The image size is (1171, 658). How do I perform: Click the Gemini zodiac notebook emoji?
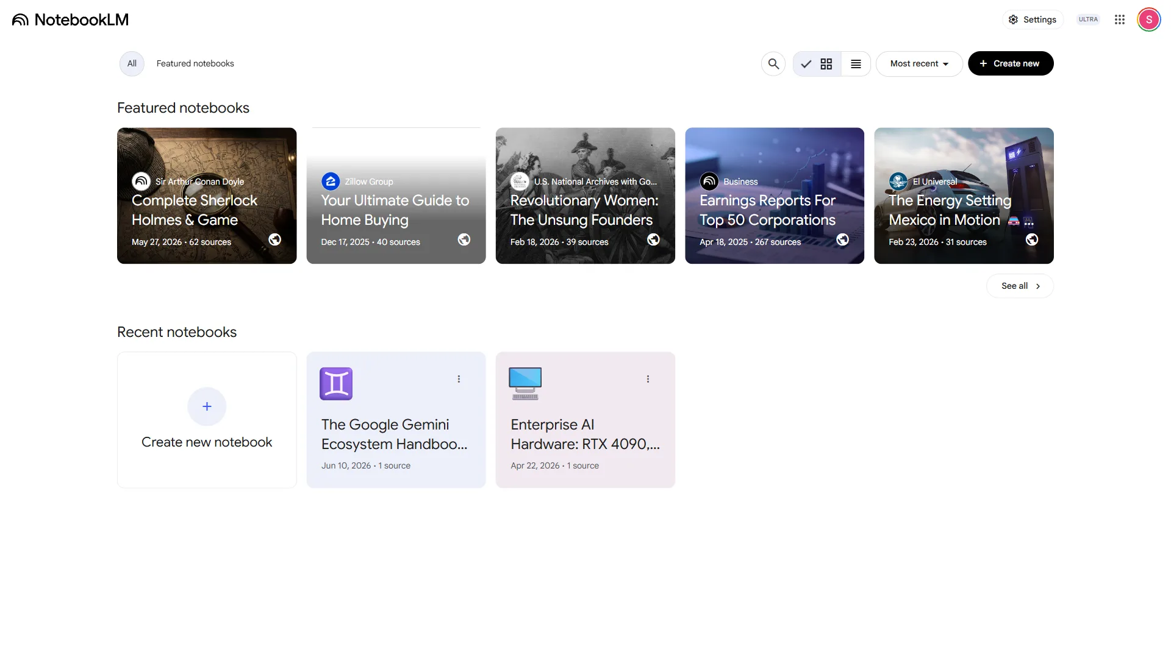pos(336,384)
